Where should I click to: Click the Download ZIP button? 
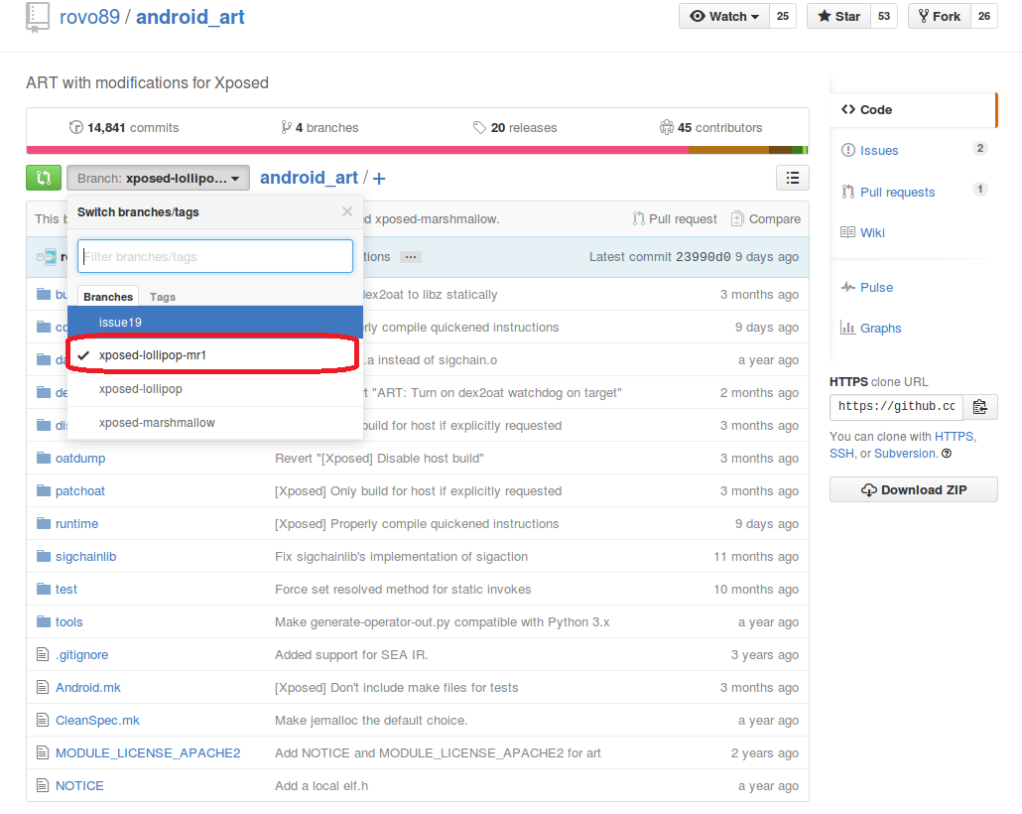click(913, 489)
